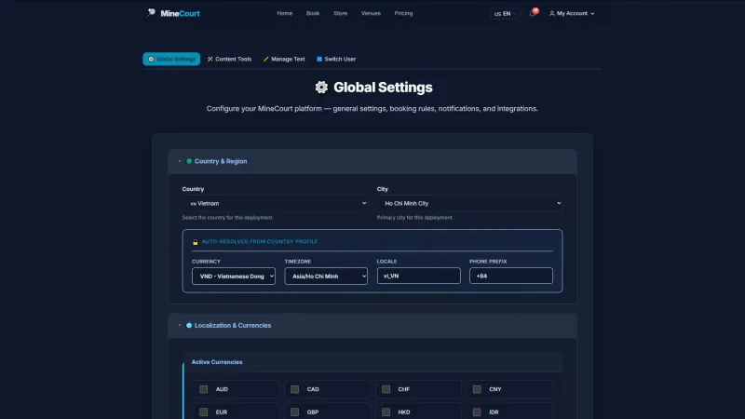Click the user icon beside My Account
The width and height of the screenshot is (745, 419).
551,14
